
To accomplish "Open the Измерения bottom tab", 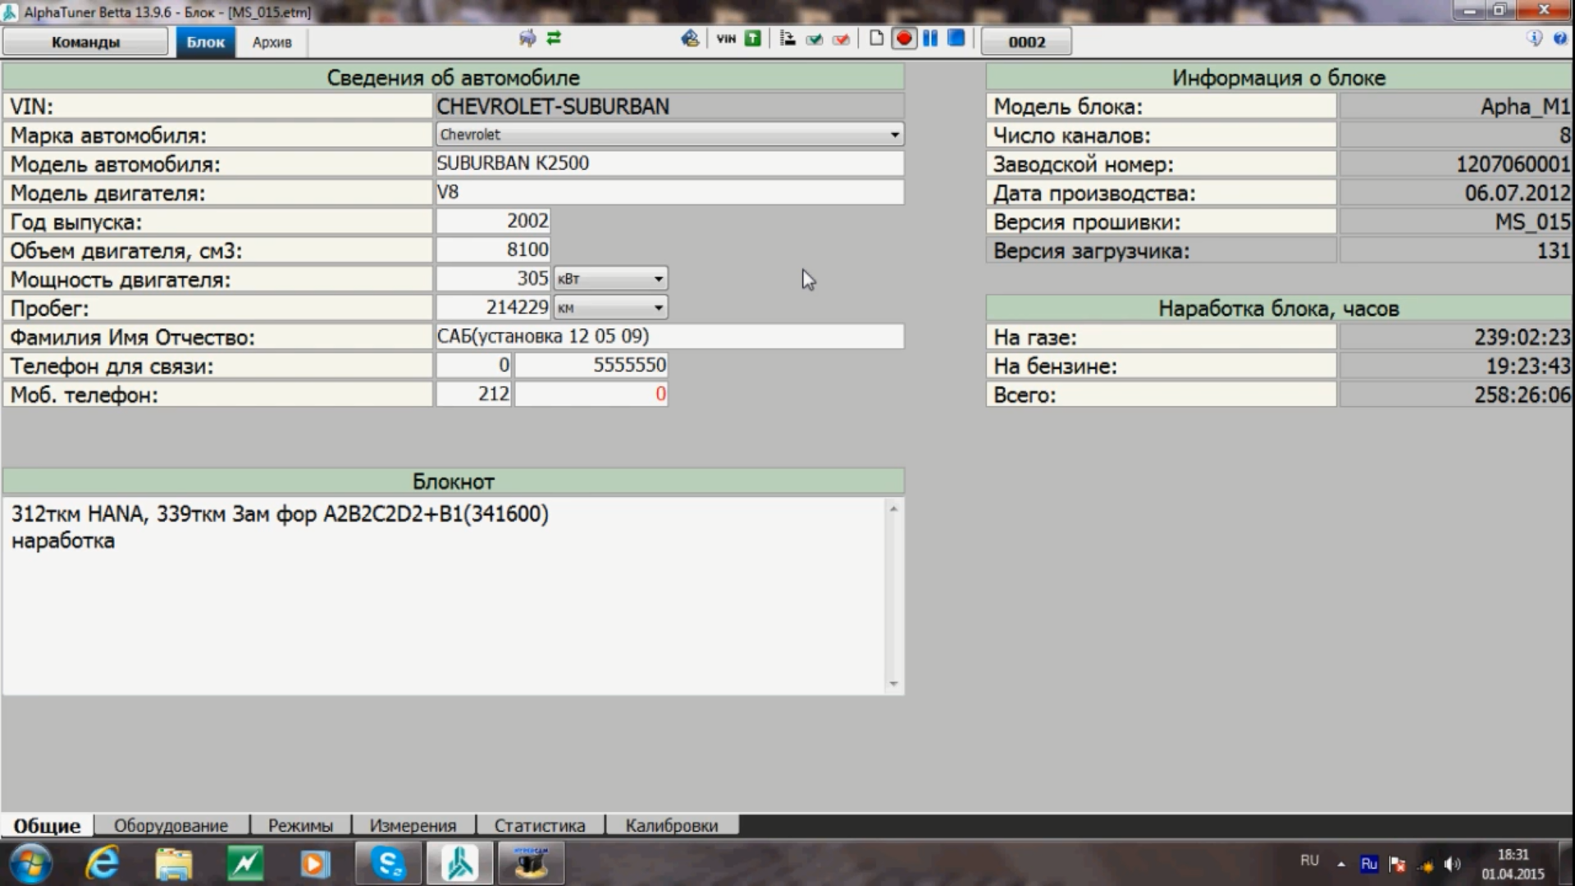I will point(413,825).
